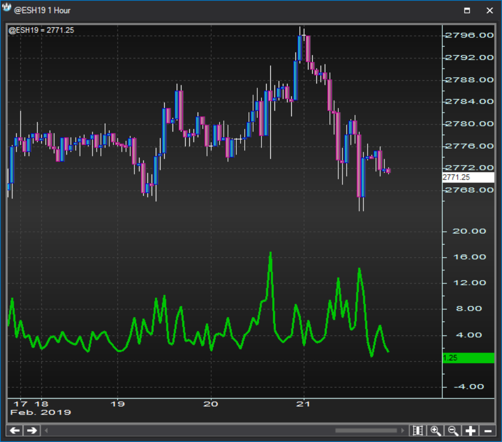Click the "@ESH19 1 Hour" window title
This screenshot has width=502, height=442.
tap(42, 11)
